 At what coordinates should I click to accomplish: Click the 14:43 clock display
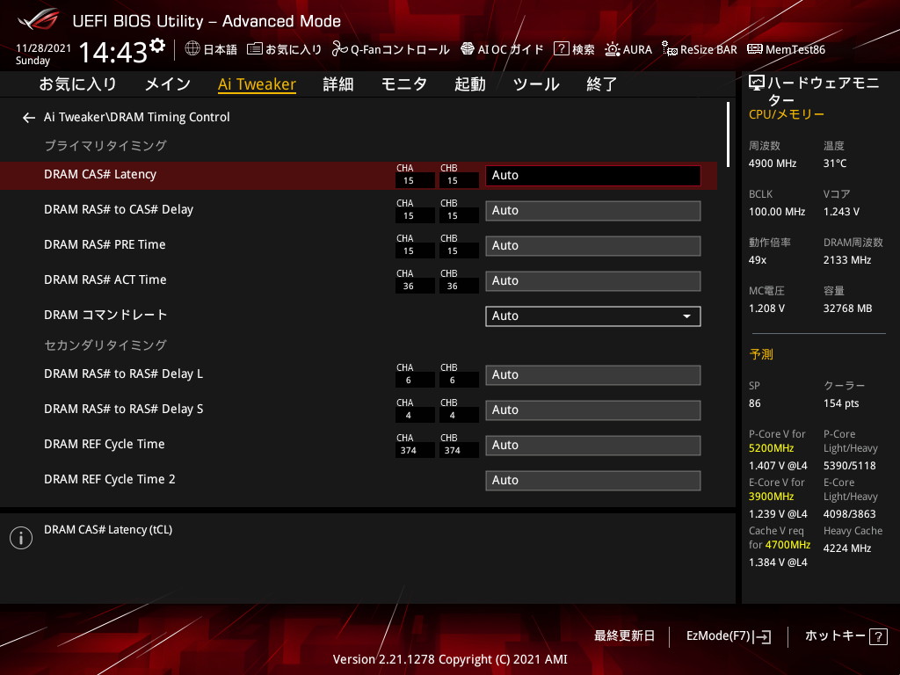click(x=112, y=53)
